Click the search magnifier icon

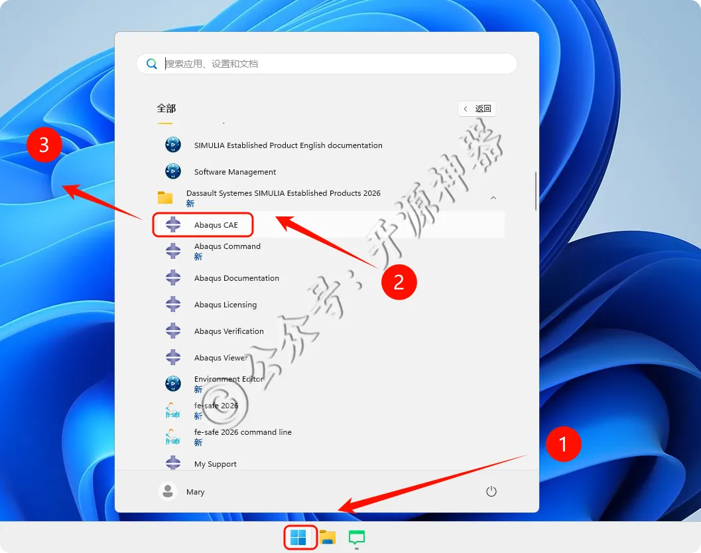pos(152,64)
